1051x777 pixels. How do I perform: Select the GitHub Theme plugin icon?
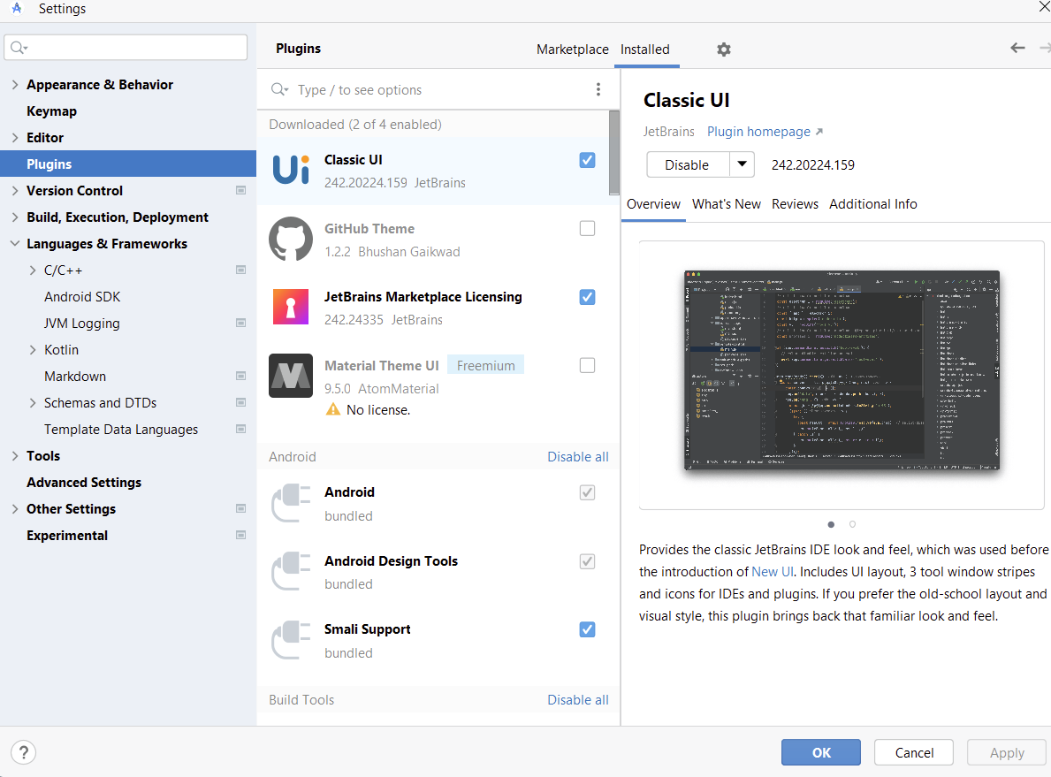291,239
